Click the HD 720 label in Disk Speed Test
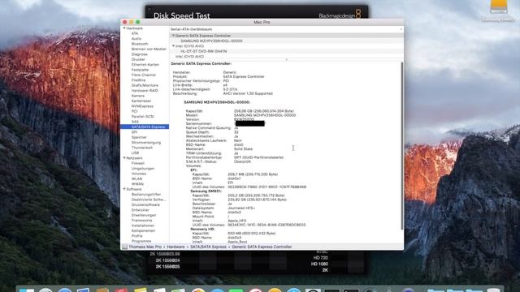 (320, 258)
